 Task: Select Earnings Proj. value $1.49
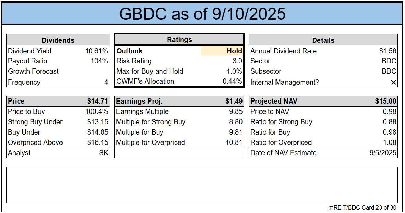click(x=234, y=101)
